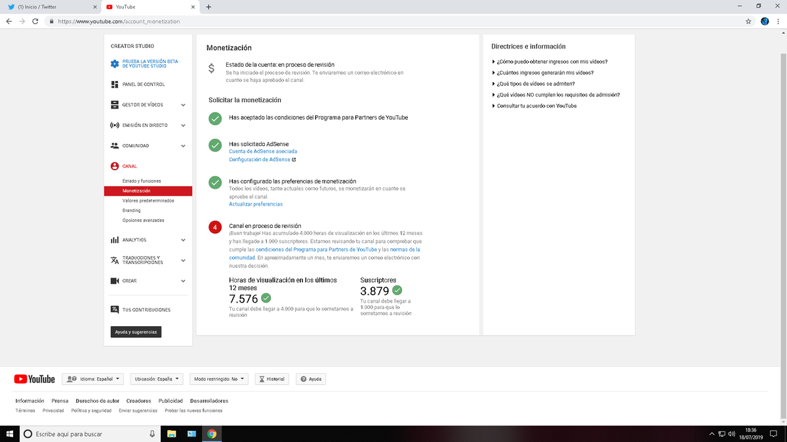Click the microphone icon in taskbar search
Viewport: 787px width, 442px height.
tap(152, 433)
